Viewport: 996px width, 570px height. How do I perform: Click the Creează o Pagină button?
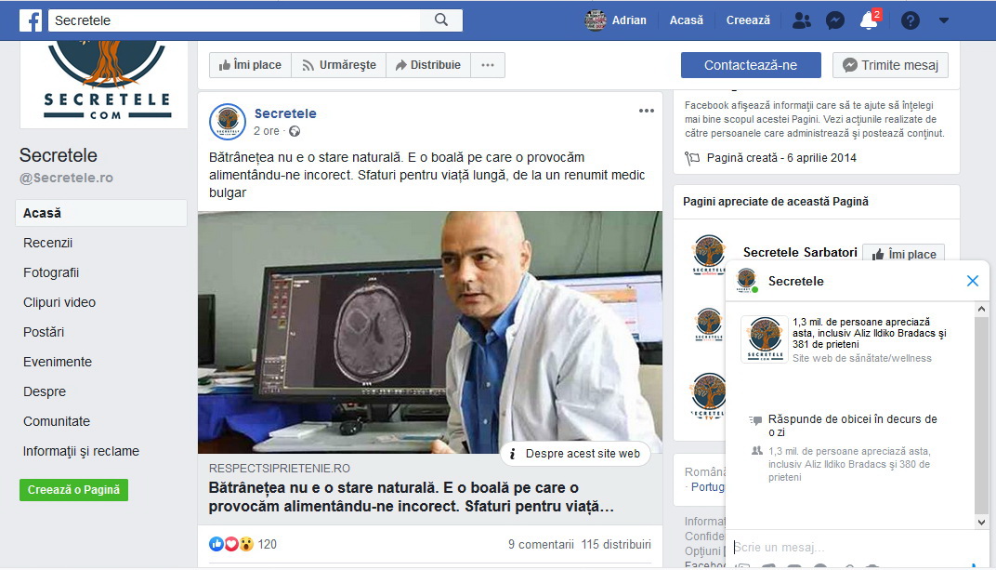point(73,490)
